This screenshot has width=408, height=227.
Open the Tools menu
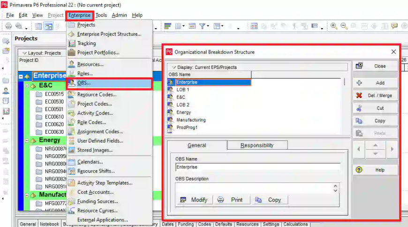click(101, 15)
